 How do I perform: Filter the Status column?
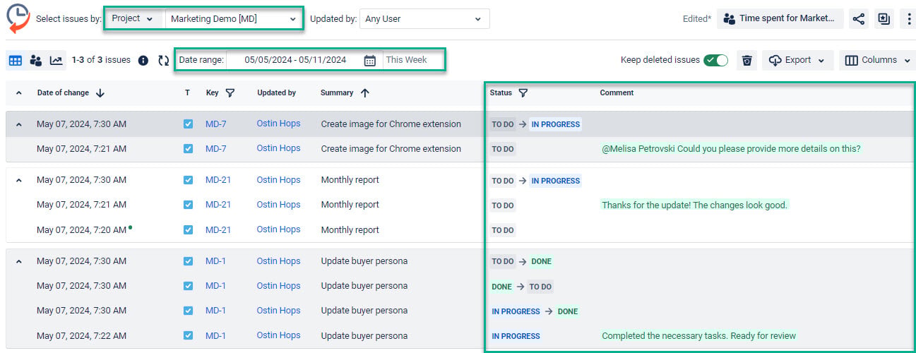pyautogui.click(x=523, y=92)
